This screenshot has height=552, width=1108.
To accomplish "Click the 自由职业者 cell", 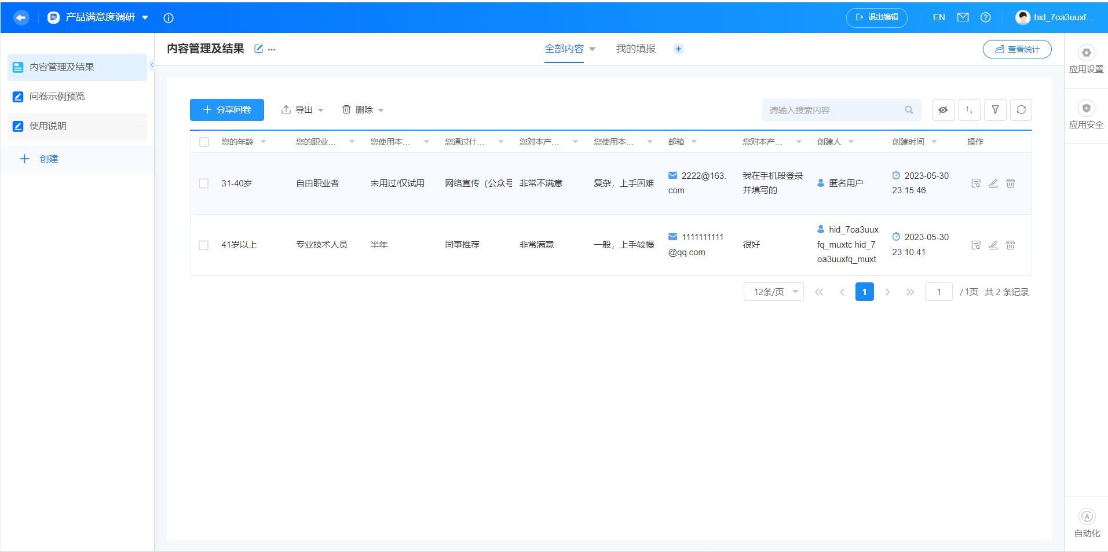I will click(x=317, y=183).
